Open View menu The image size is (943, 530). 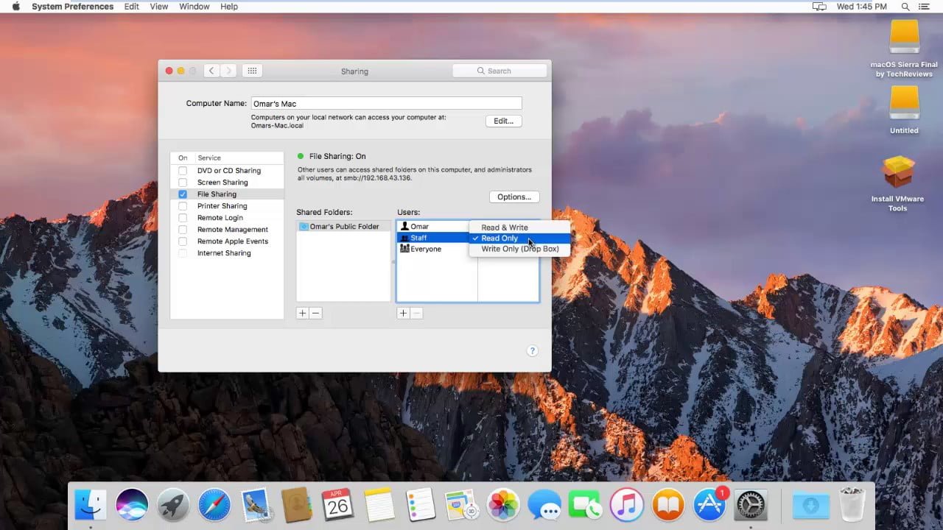159,7
